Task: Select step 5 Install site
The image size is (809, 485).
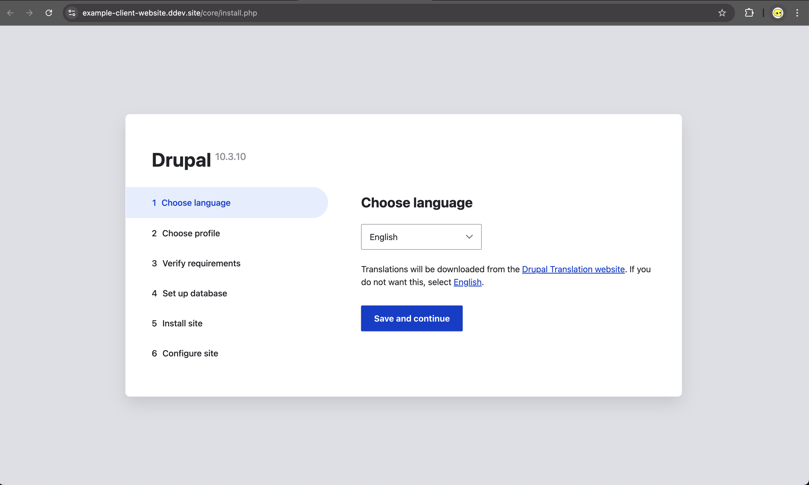Action: pos(182,323)
